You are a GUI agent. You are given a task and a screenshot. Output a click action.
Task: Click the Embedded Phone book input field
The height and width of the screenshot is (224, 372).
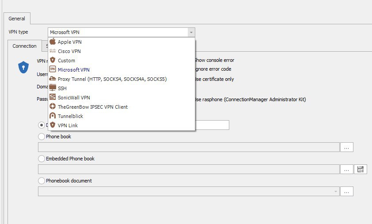(x=189, y=169)
